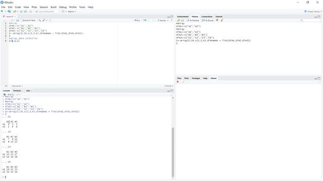Maximize the History pane
Screen dimensions: 323x181
319,17
